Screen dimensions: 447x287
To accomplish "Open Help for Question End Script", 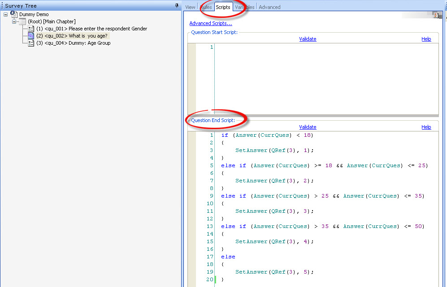I will [426, 127].
